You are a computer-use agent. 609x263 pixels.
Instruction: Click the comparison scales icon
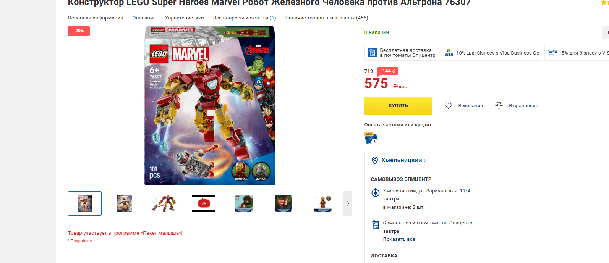click(x=499, y=105)
